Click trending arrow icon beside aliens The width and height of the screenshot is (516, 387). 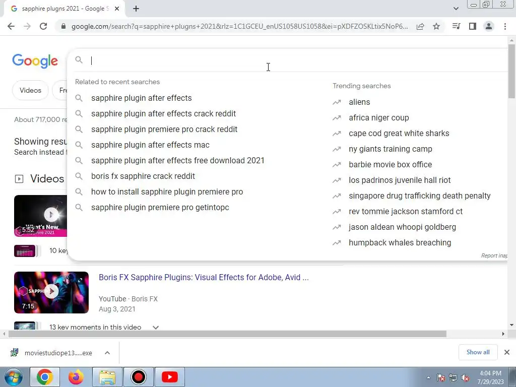point(337,102)
